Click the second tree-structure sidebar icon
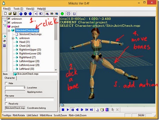This screenshot has width=159, height=120. 5,25
